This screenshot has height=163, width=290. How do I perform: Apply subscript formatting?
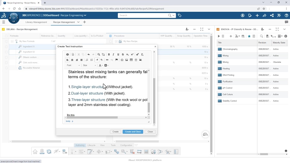coord(127,55)
